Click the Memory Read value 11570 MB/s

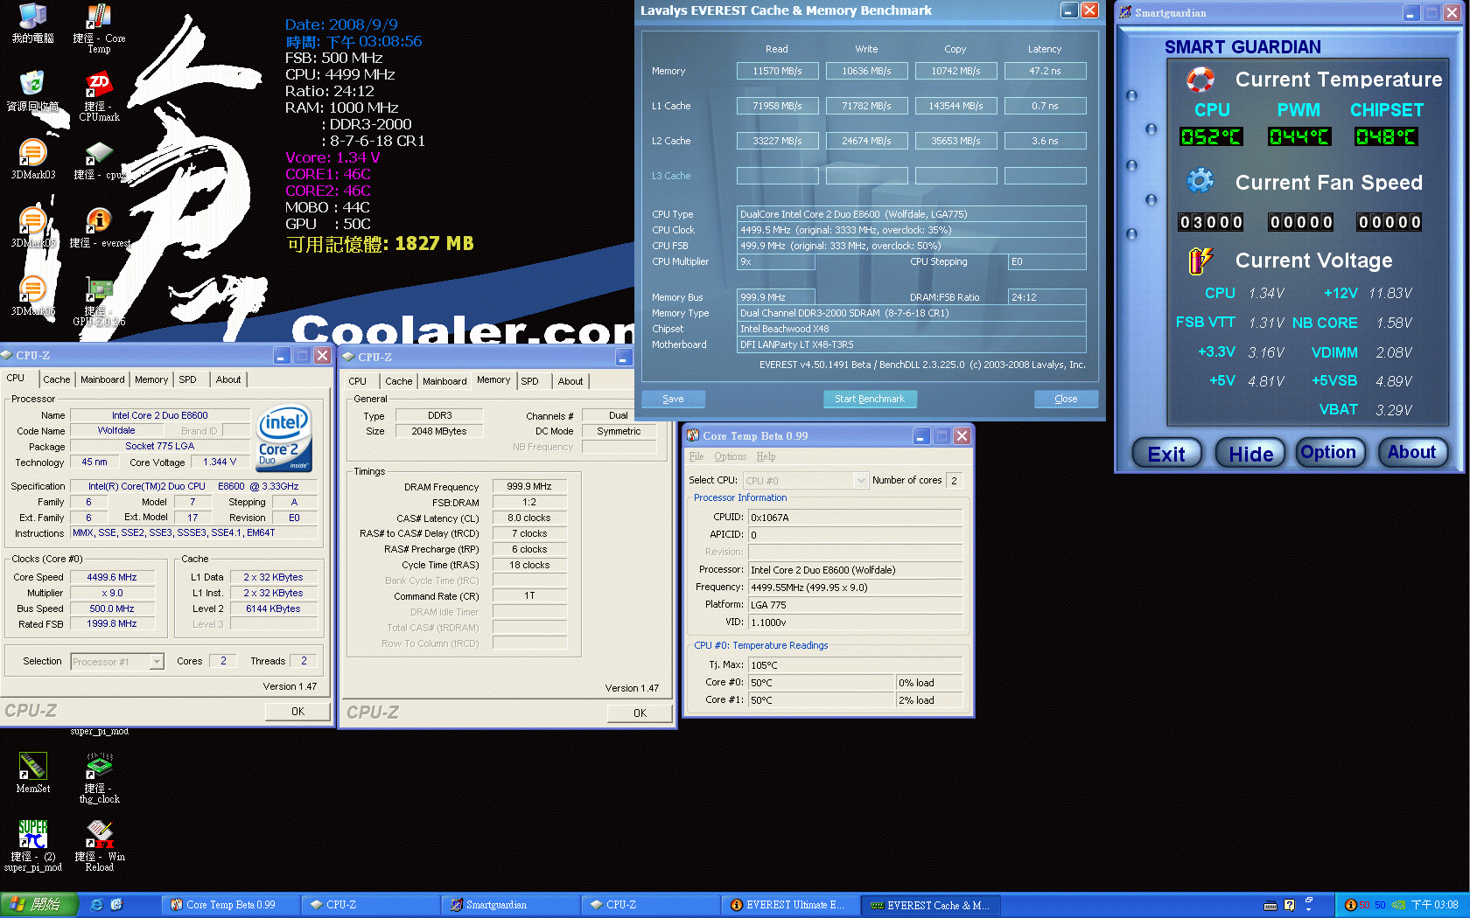777,71
